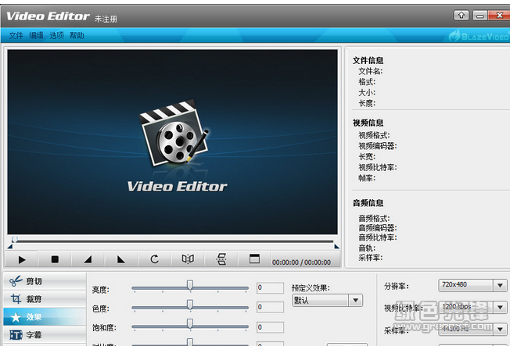
Task: Click the 未注册 unregistered label in the title
Action: [106, 20]
